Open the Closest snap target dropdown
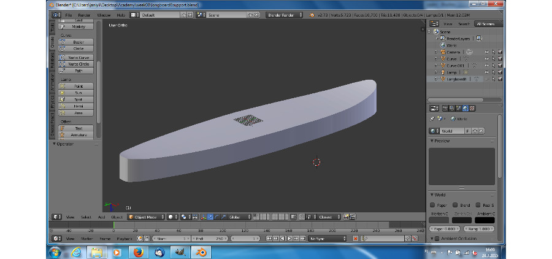This screenshot has height=259, width=552. (x=329, y=217)
